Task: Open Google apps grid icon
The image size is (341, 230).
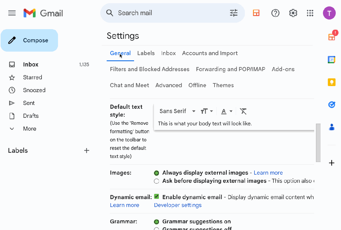Action: point(310,13)
